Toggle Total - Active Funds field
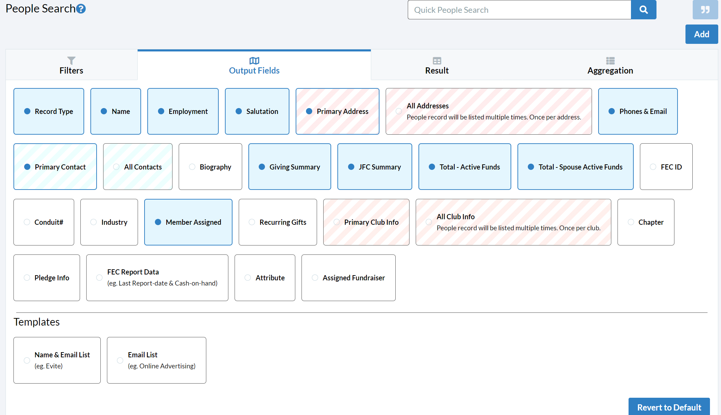 tap(465, 167)
